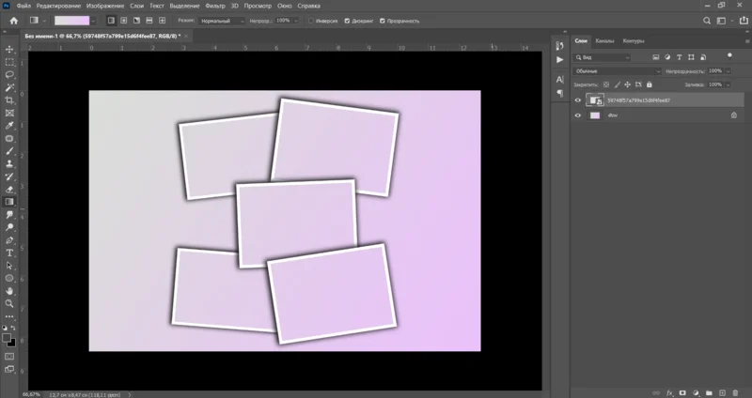Screen dimensions: 752x398
Task: Select the Zoom magnifier tool
Action: tap(9, 303)
